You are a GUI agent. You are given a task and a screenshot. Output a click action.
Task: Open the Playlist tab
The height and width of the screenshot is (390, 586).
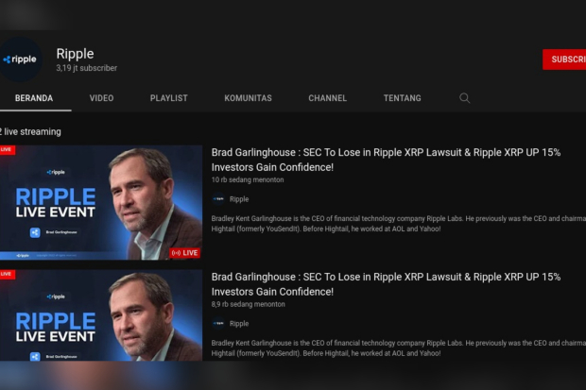[x=169, y=98]
